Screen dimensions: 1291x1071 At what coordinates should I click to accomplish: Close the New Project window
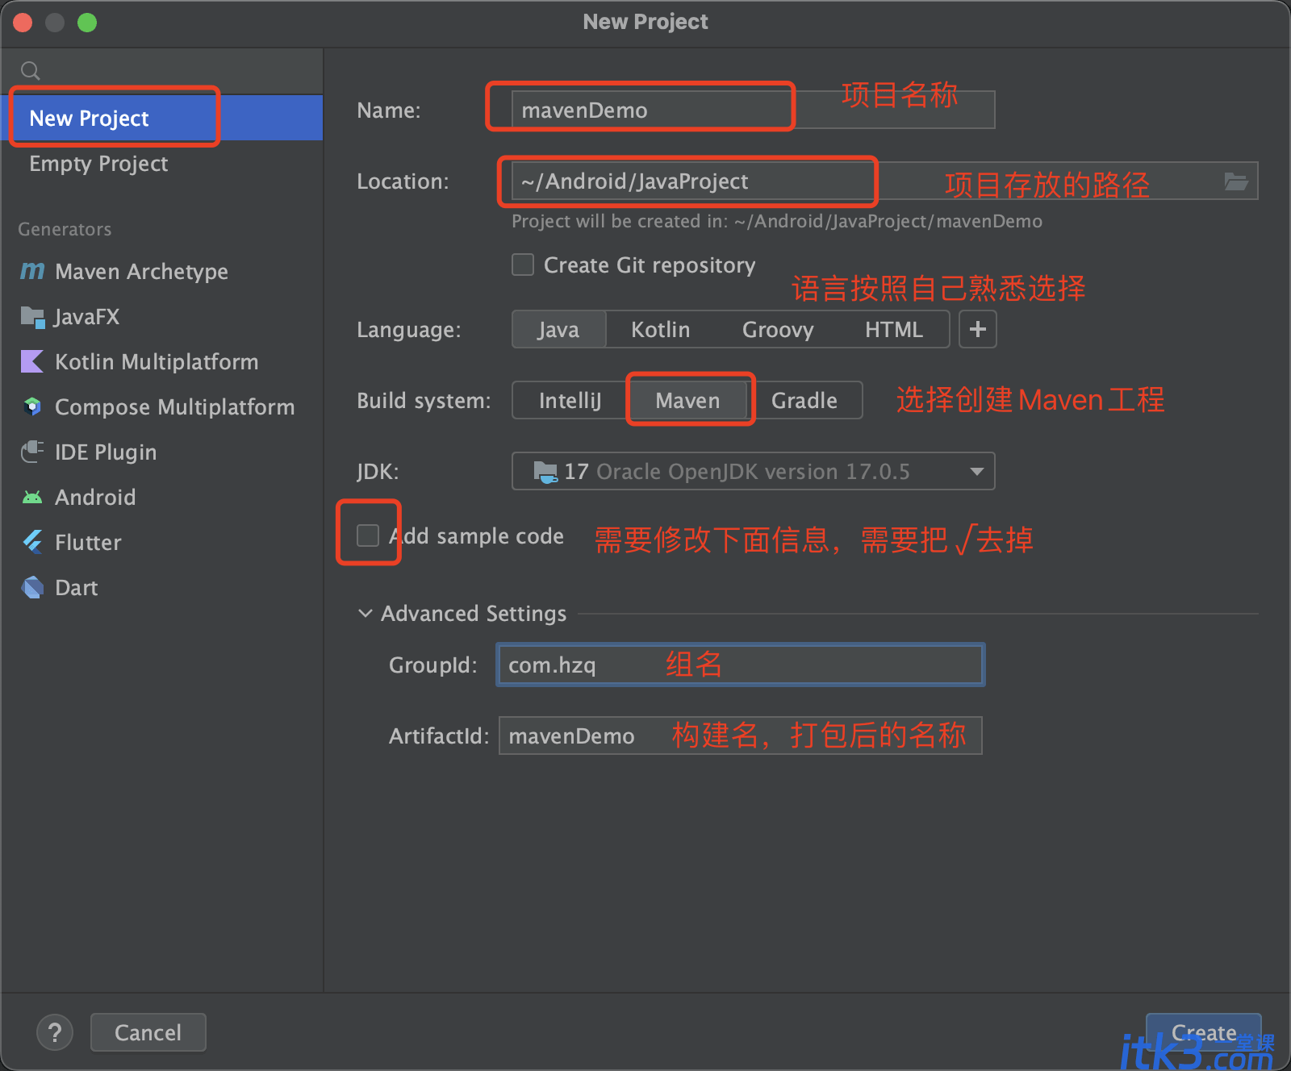[23, 23]
